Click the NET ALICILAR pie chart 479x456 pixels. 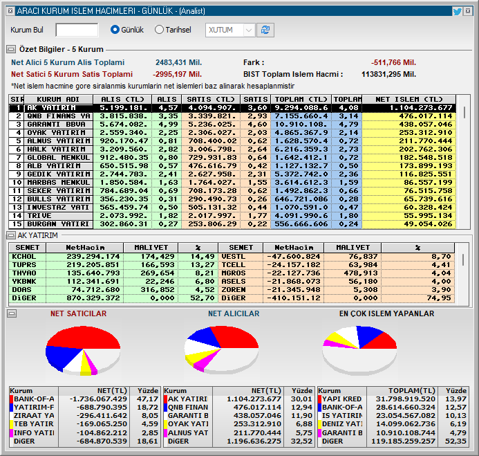(x=221, y=349)
